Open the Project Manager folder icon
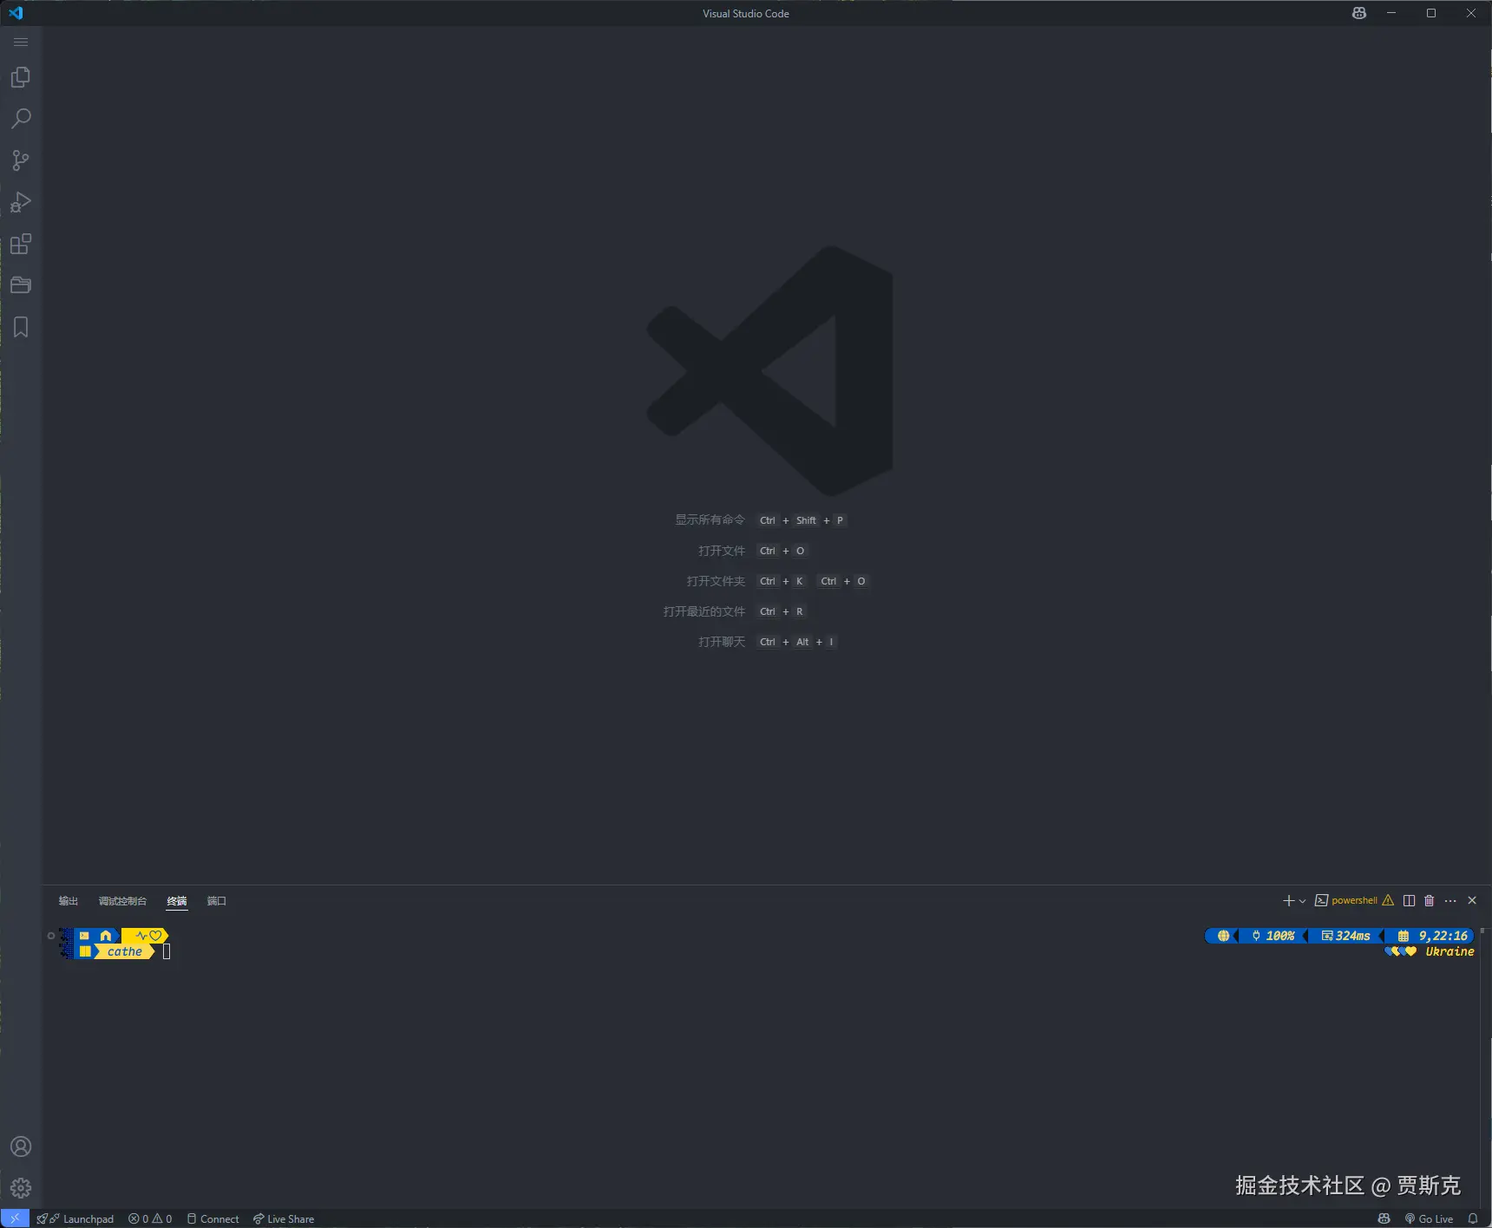Image resolution: width=1492 pixels, height=1228 pixels. click(x=21, y=285)
